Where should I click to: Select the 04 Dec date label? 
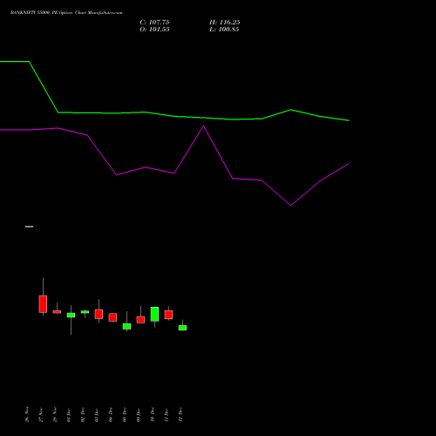pyautogui.click(x=111, y=414)
